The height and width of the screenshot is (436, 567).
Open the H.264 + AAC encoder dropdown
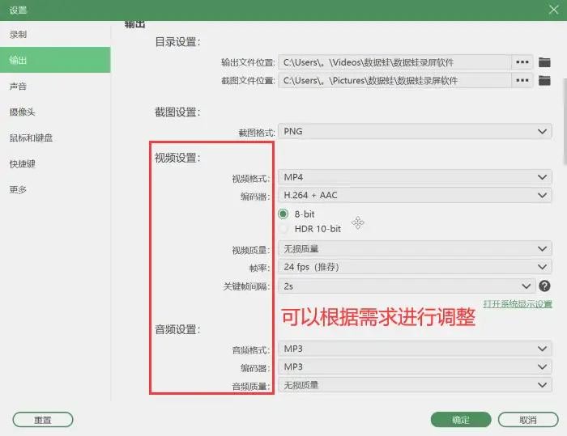414,195
